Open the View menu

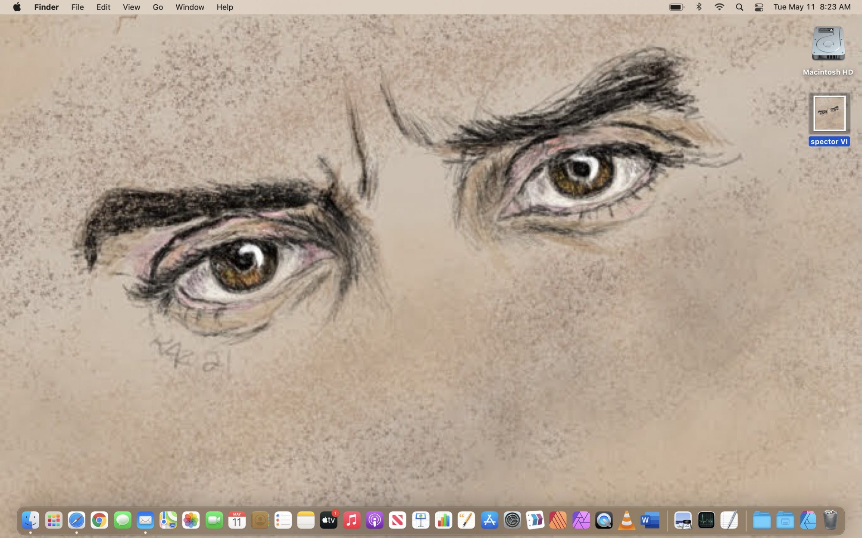131,7
